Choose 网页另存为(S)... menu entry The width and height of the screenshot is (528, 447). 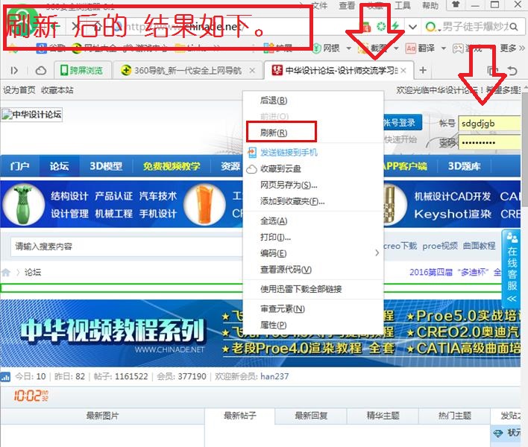[x=289, y=185]
